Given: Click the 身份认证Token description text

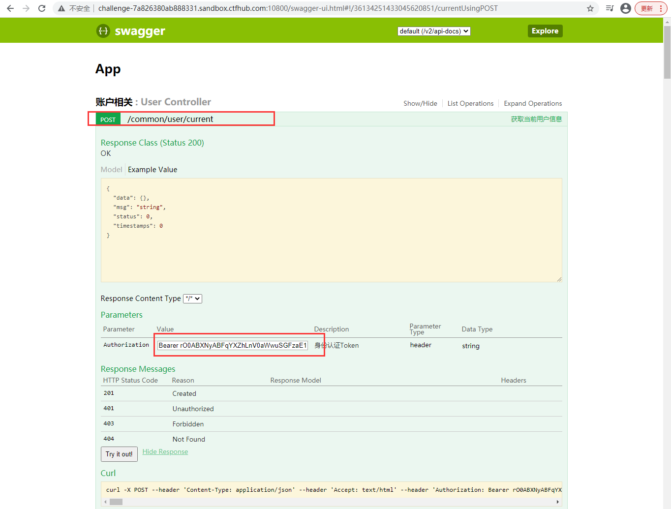Looking at the screenshot, I should [x=336, y=345].
